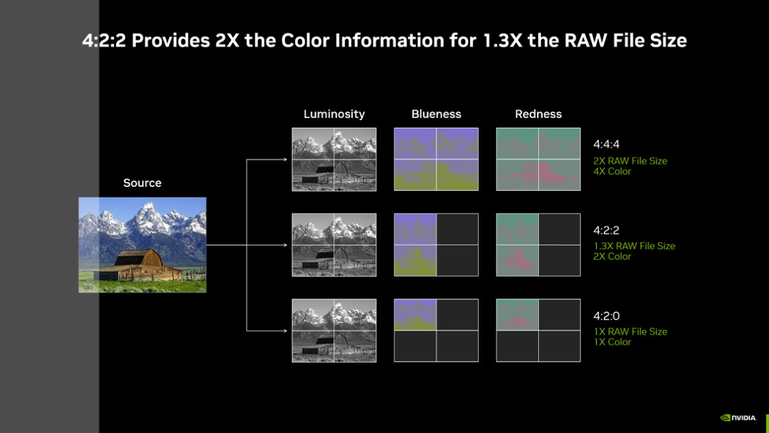Click the NVIDIA logo
This screenshot has height=433, width=769.
click(x=738, y=418)
